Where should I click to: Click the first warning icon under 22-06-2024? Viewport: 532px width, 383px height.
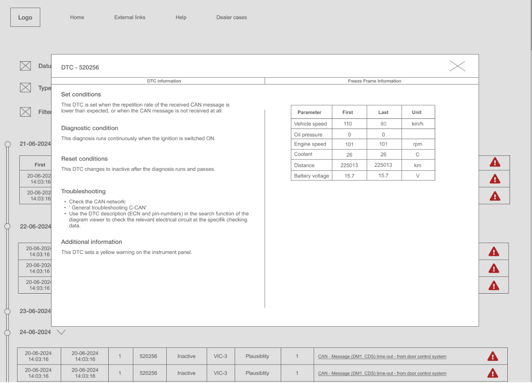point(494,252)
